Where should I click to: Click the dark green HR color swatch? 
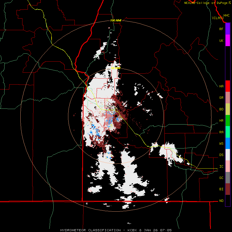tap(228, 120)
